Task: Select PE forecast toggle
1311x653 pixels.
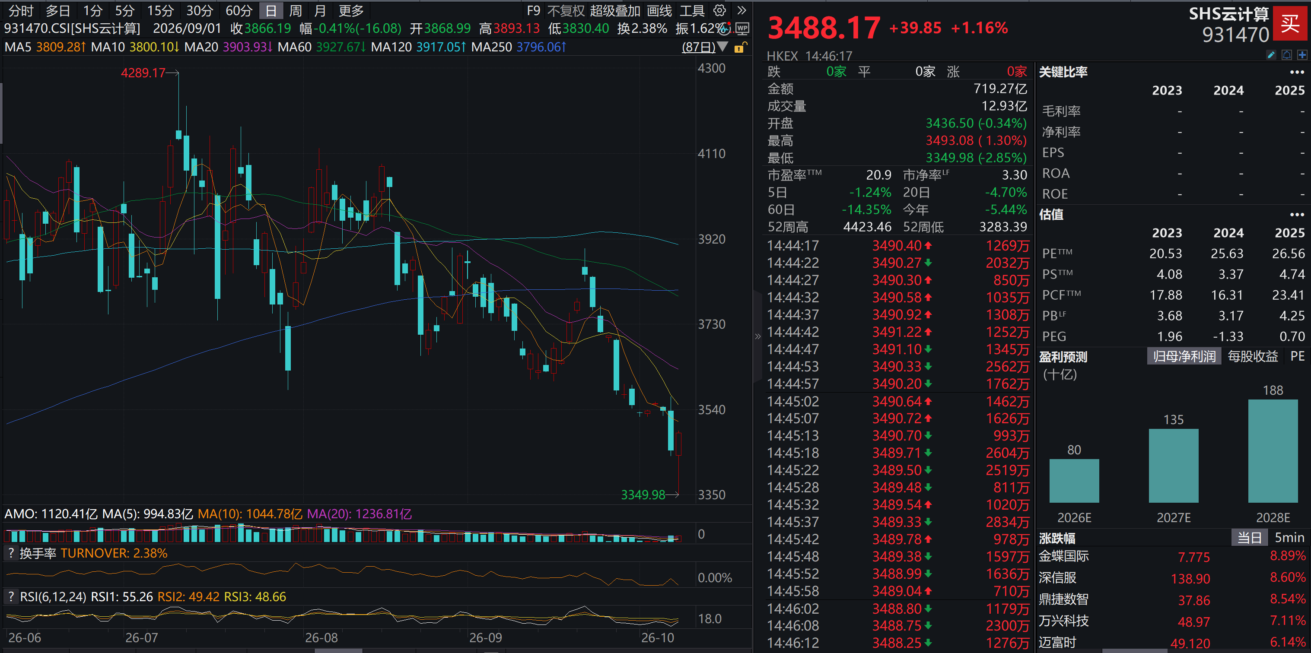Action: coord(1297,356)
